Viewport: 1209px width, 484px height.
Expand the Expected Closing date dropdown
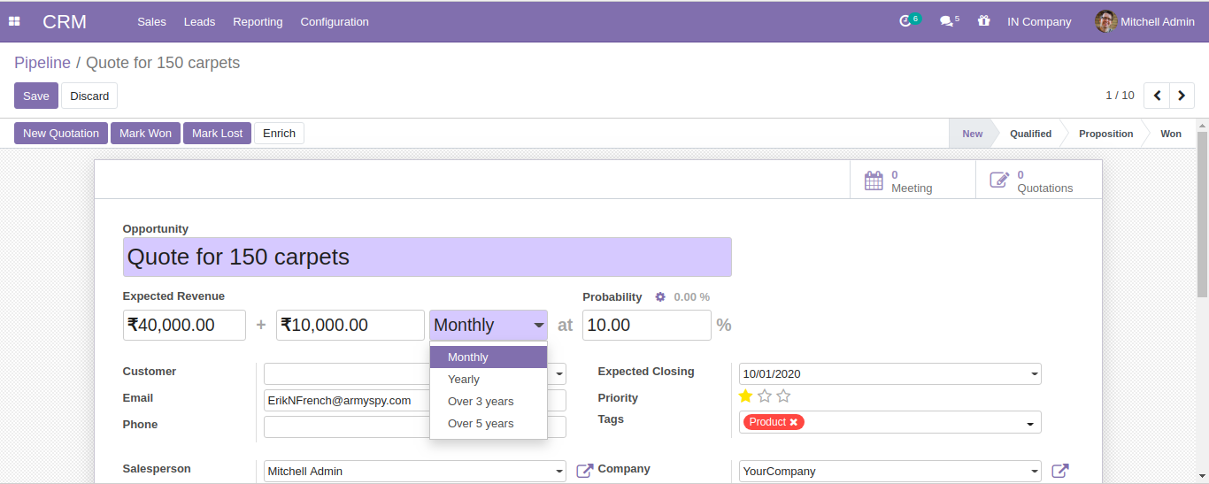click(x=1035, y=374)
